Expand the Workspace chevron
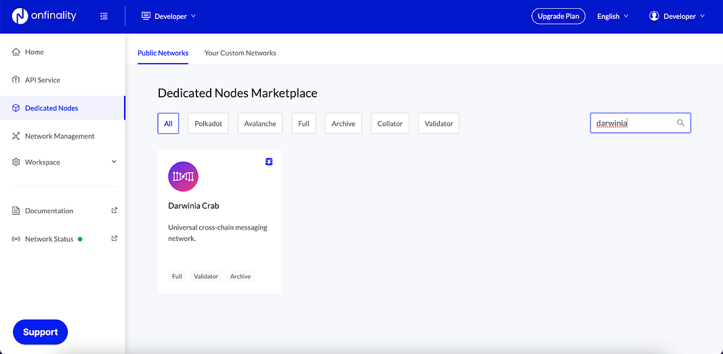The image size is (723, 354). point(114,162)
